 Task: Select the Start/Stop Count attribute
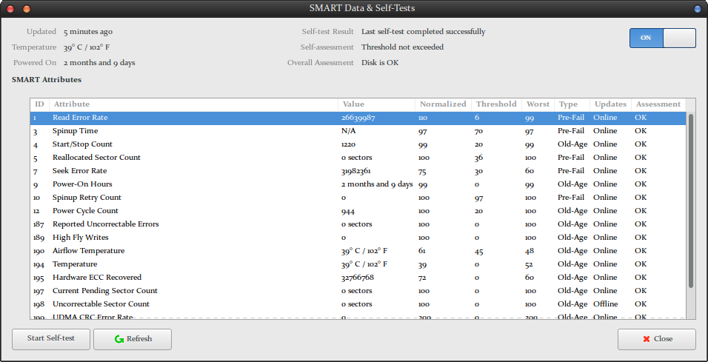click(x=358, y=144)
